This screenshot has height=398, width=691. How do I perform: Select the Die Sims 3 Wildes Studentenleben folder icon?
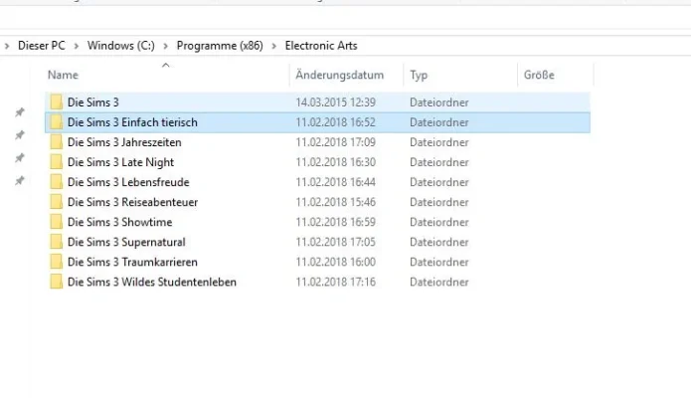pyautogui.click(x=57, y=282)
